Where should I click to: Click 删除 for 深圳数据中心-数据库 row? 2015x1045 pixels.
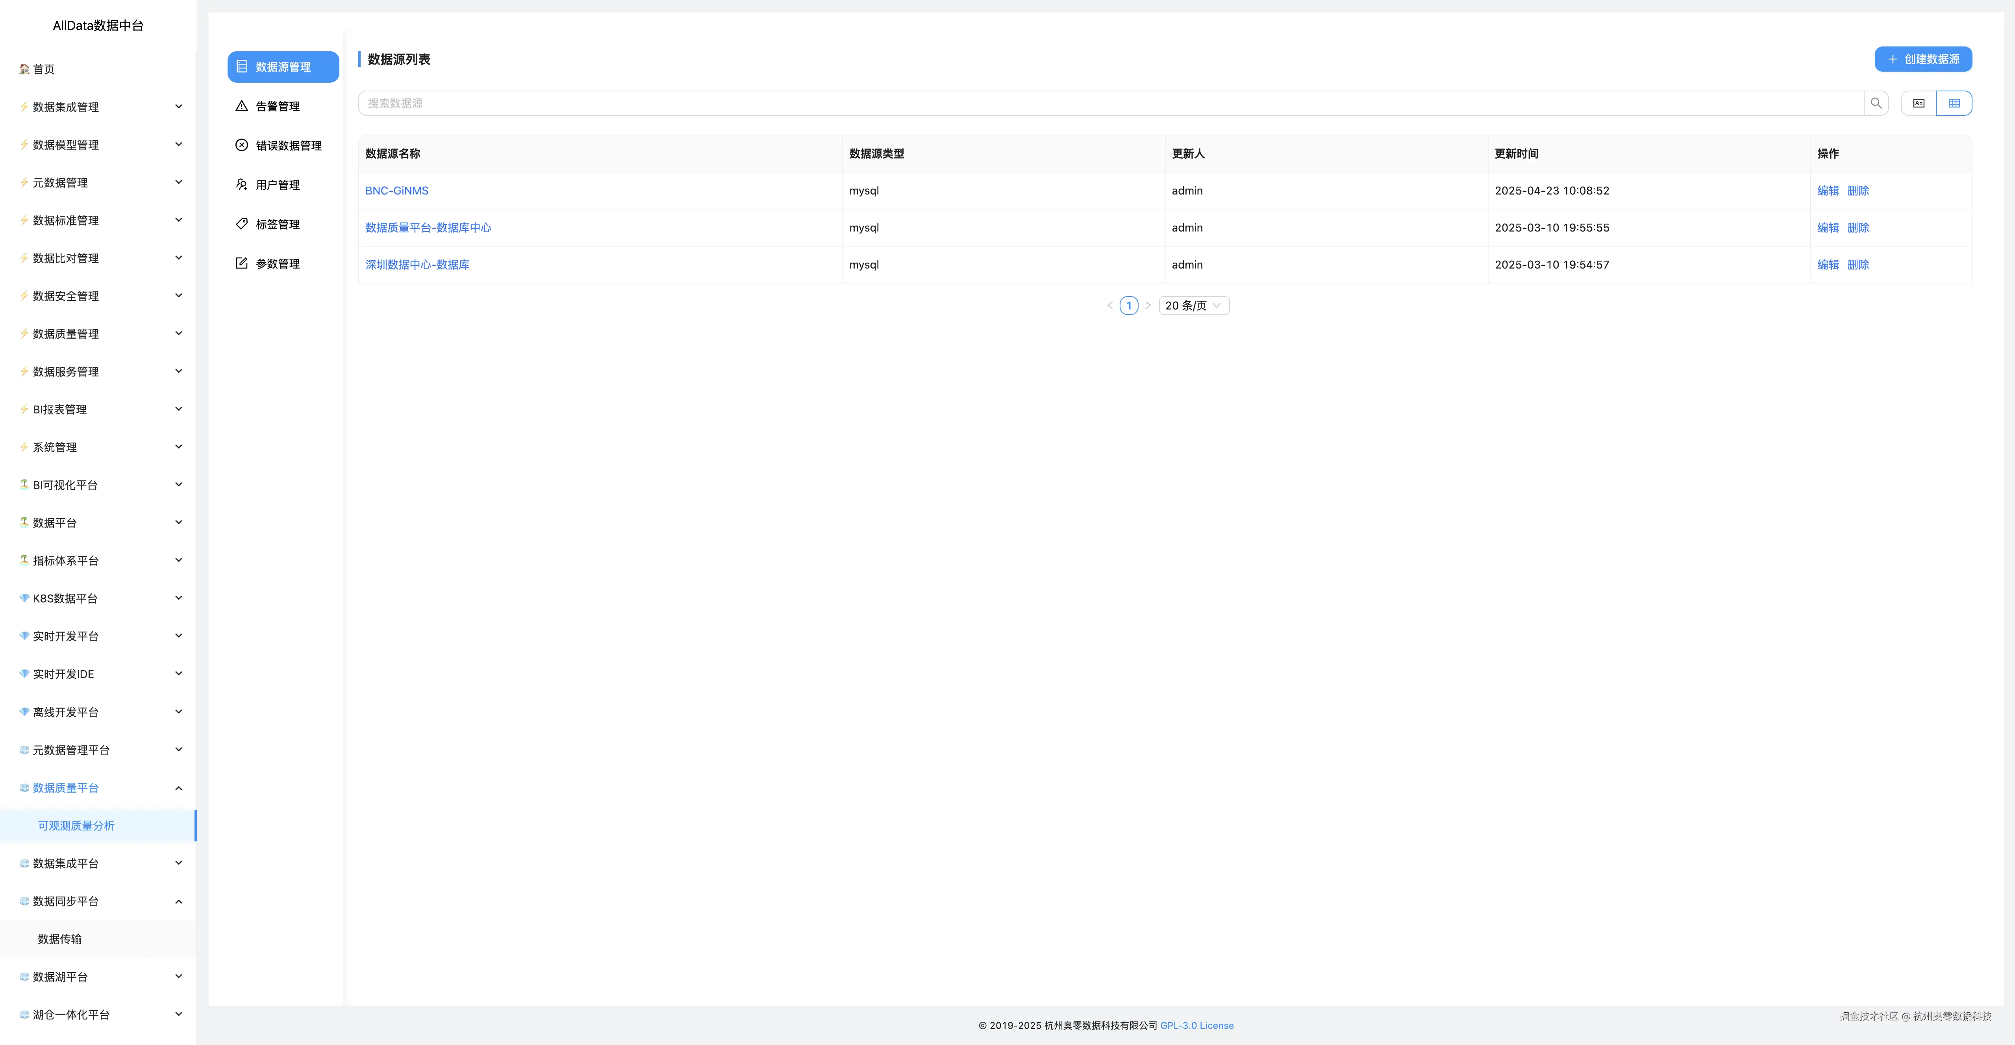(x=1857, y=265)
